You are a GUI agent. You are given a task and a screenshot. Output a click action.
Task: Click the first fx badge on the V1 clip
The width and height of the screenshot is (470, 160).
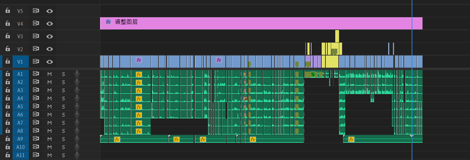click(x=139, y=60)
